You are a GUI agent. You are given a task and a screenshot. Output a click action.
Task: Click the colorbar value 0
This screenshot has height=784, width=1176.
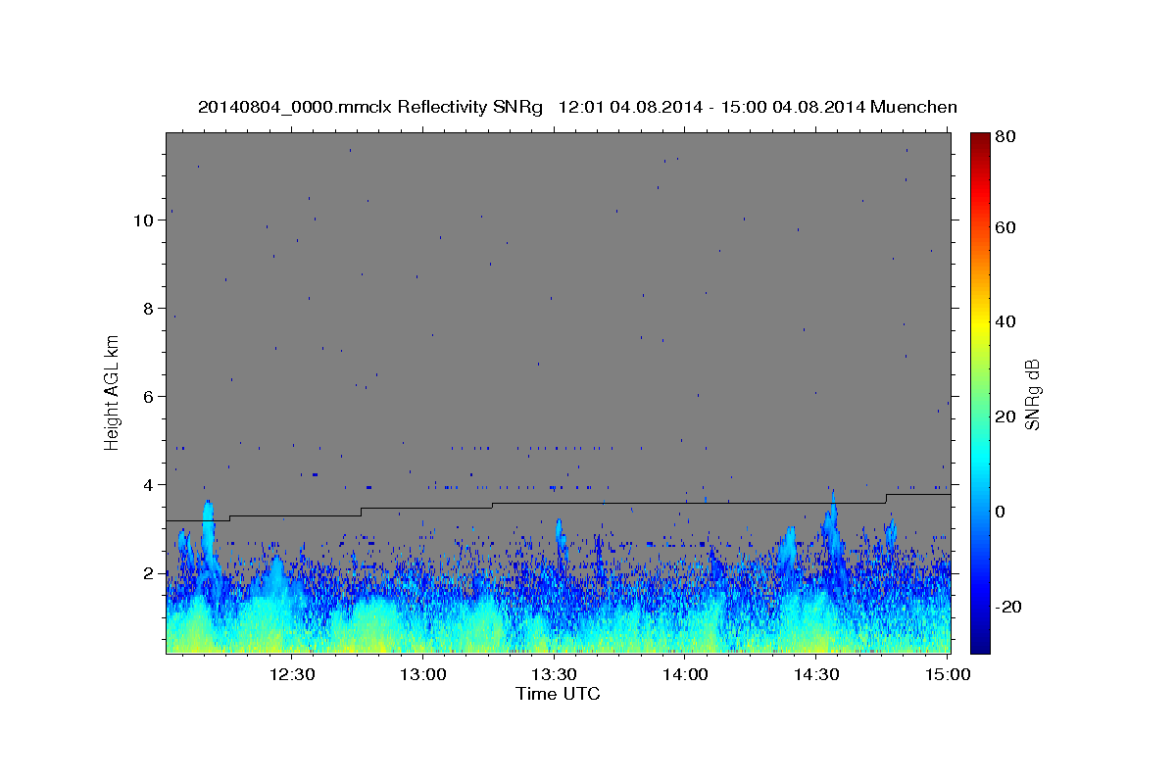coord(1002,512)
